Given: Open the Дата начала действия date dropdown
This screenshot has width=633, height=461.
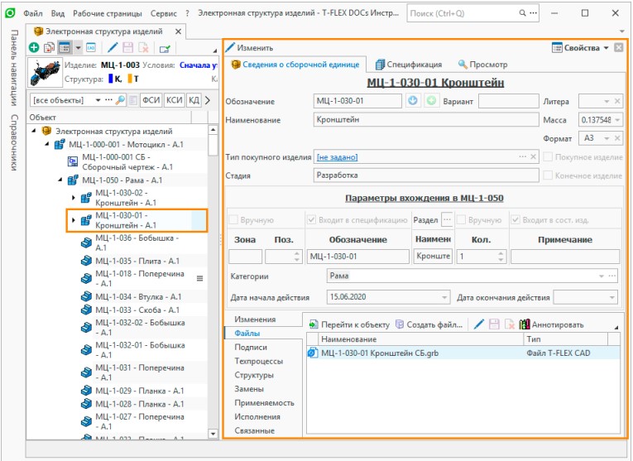Looking at the screenshot, I should click(445, 297).
